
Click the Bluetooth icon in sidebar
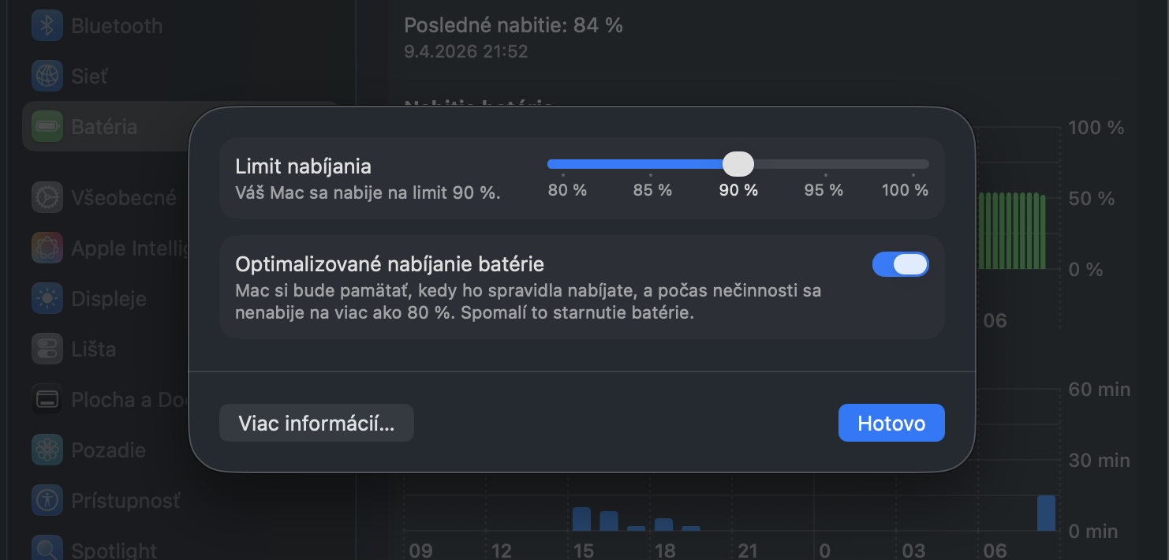(x=47, y=26)
